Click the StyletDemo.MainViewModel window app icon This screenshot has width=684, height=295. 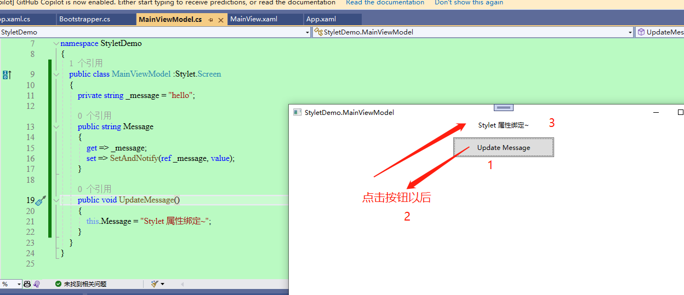pos(298,112)
